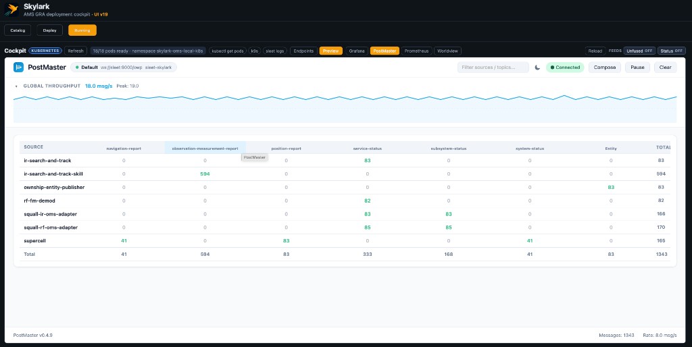Click the Refresh button
Screen dimensions: 692x347
click(76, 51)
